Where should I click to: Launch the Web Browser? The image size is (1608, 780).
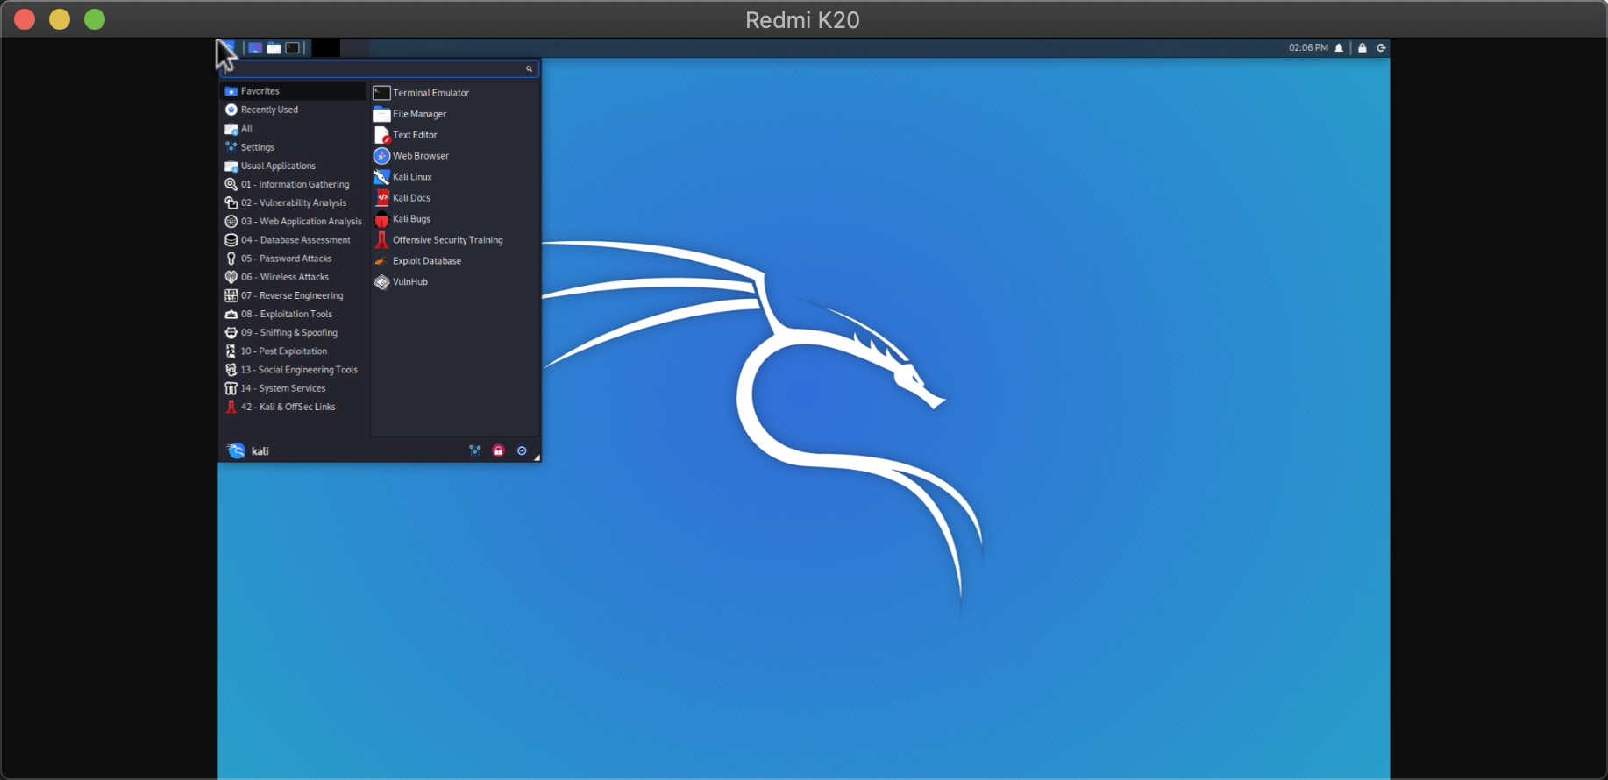(454, 156)
